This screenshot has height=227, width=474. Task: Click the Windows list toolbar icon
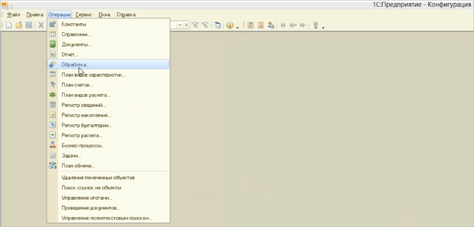pyautogui.click(x=217, y=26)
